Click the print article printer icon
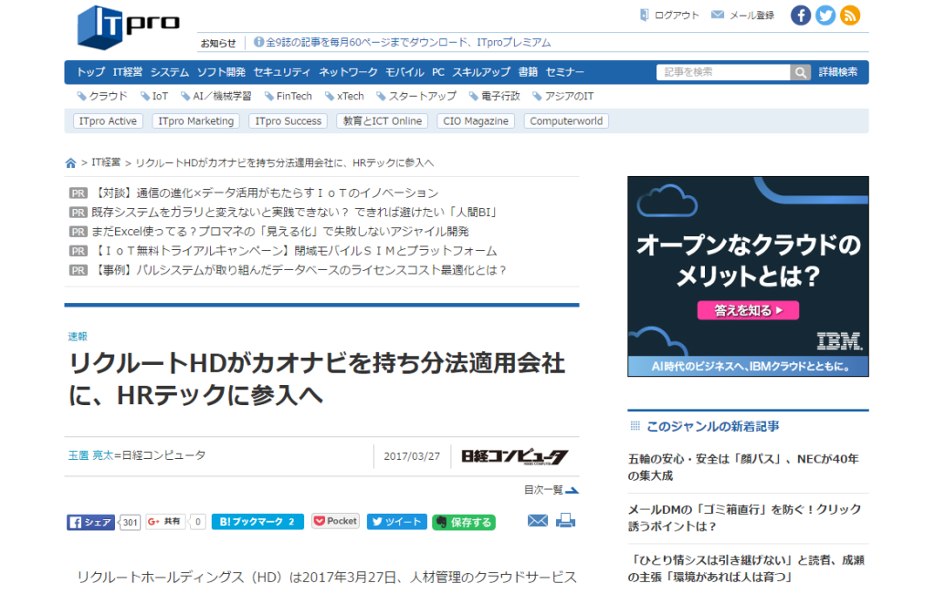Screen dimensions: 935x594 click(565, 521)
